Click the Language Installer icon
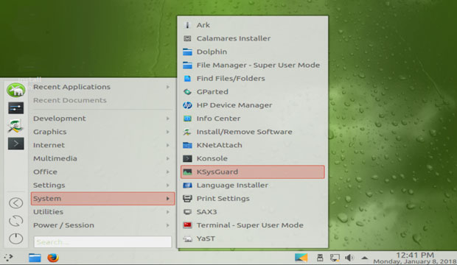Viewport: 457px width, 265px height. coord(187,185)
